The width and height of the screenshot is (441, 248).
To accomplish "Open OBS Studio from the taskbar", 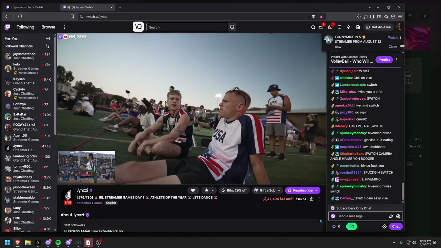I will pyautogui.click(x=99, y=242).
